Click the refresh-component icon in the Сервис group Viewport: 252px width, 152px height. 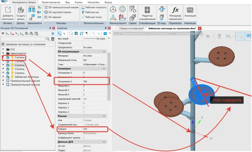(x=133, y=9)
